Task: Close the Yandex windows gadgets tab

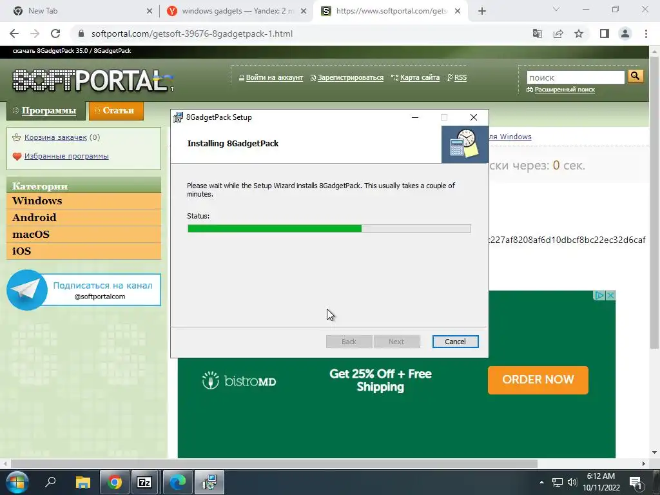Action: tap(304, 12)
